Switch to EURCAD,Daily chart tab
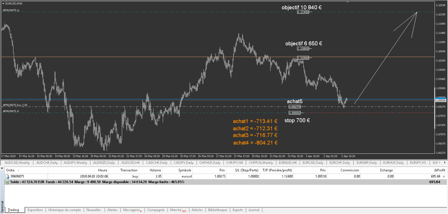 click(313, 163)
